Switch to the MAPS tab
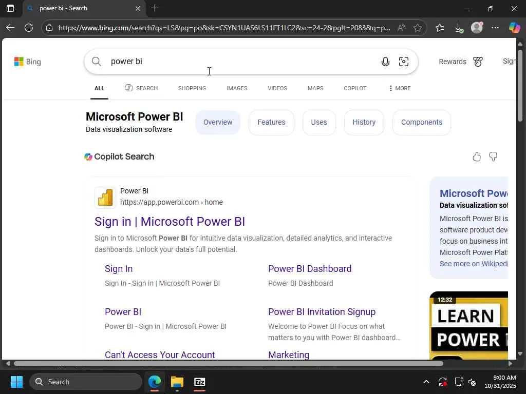 [315, 88]
